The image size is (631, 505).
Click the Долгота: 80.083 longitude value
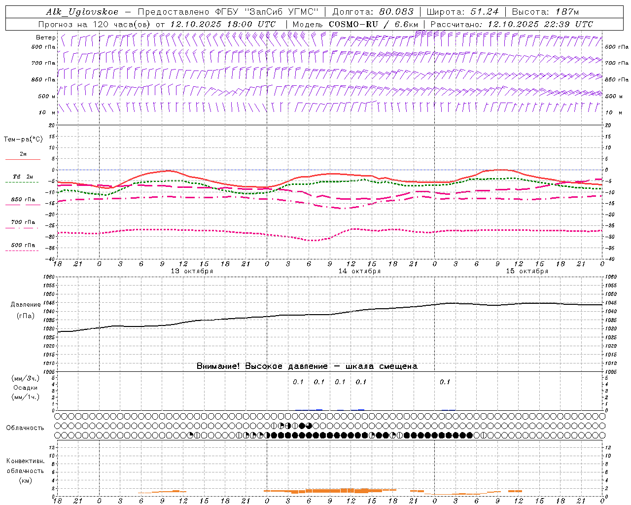(373, 12)
